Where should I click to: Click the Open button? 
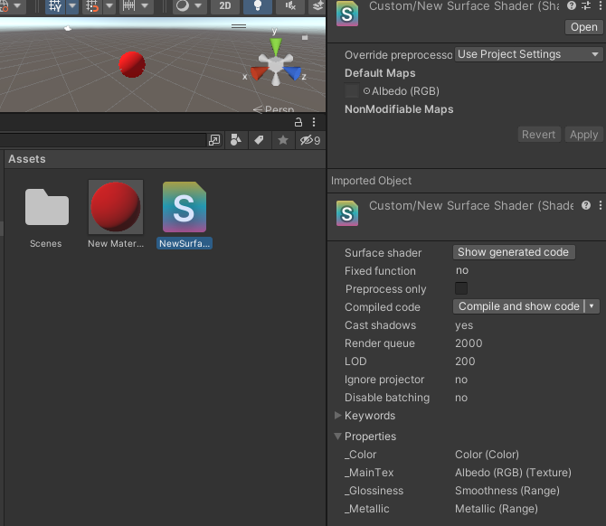pyautogui.click(x=583, y=27)
